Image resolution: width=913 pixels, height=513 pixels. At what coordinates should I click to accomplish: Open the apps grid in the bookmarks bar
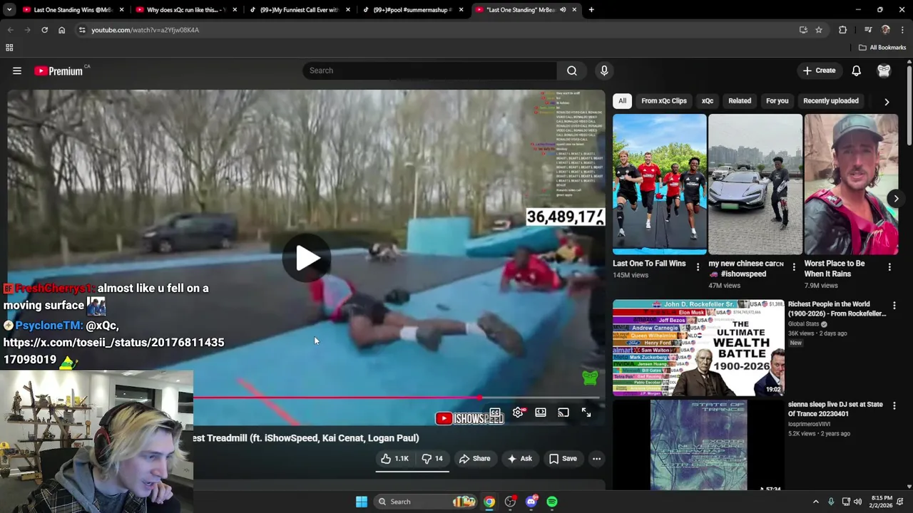click(9, 48)
